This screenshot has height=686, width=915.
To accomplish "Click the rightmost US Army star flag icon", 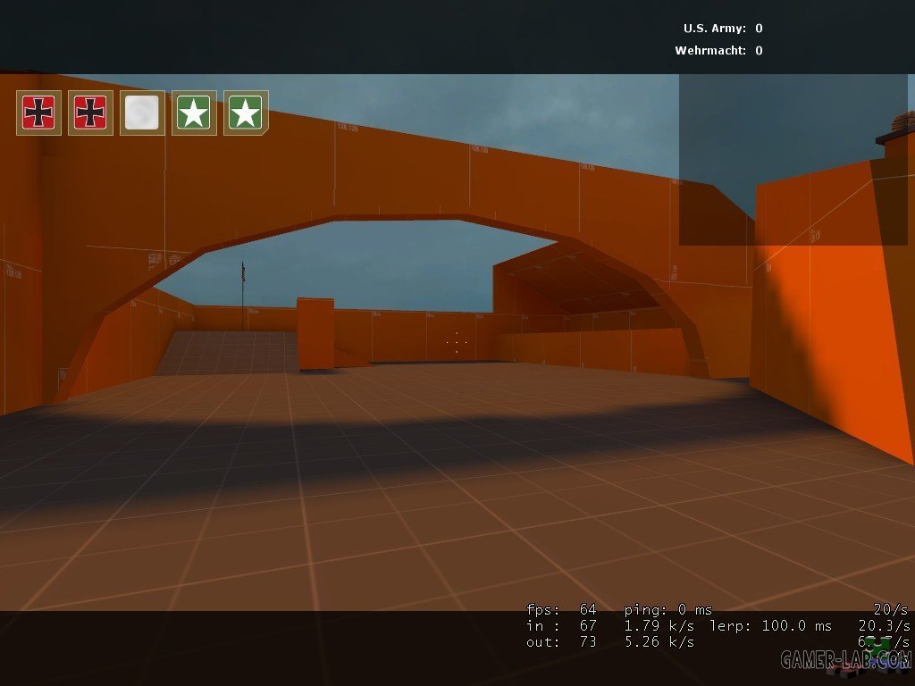I will (246, 113).
